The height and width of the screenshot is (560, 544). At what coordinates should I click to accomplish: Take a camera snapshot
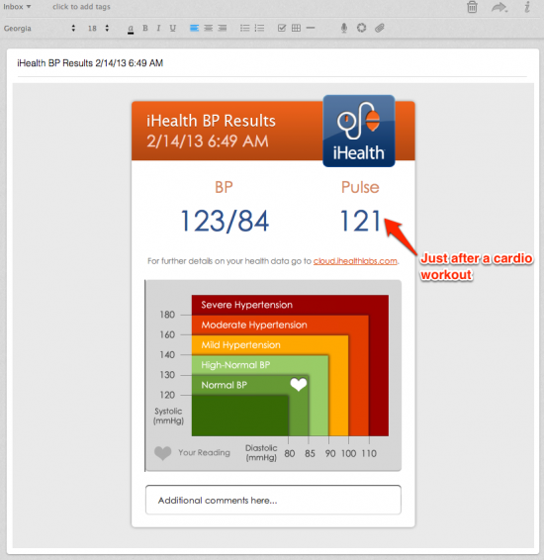point(362,28)
